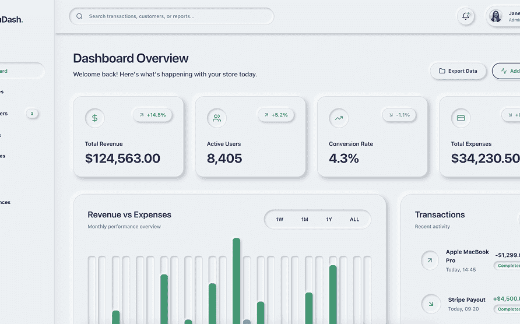
Task: Click Completed status under MacBook Pro amount
Action: pos(507,266)
